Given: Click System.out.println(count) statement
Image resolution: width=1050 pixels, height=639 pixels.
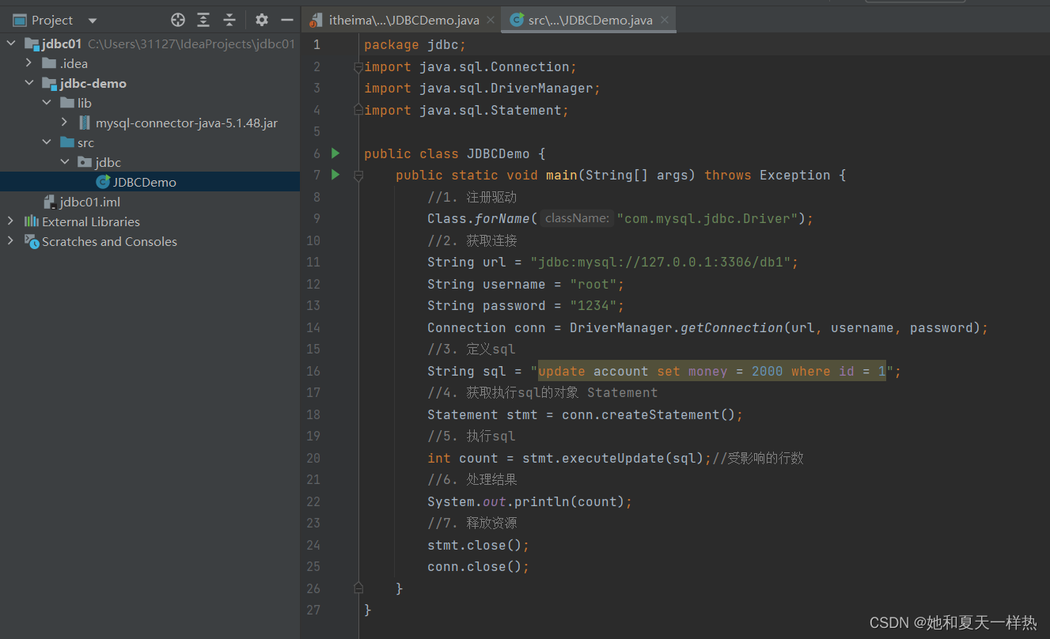Looking at the screenshot, I should tap(529, 501).
